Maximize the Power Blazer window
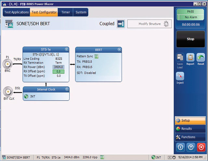 (x=200, y=4)
